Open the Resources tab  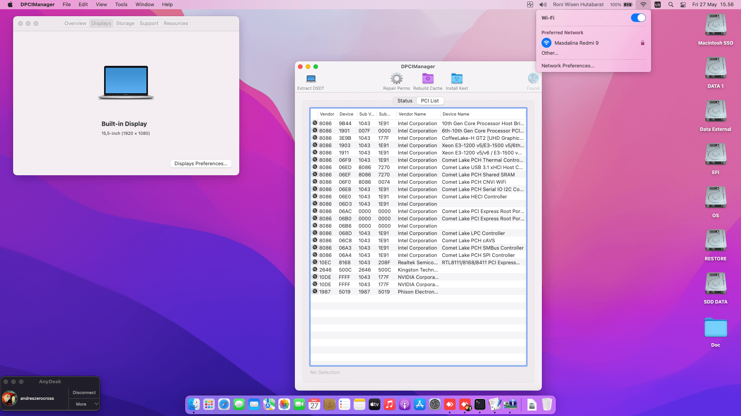pyautogui.click(x=176, y=23)
